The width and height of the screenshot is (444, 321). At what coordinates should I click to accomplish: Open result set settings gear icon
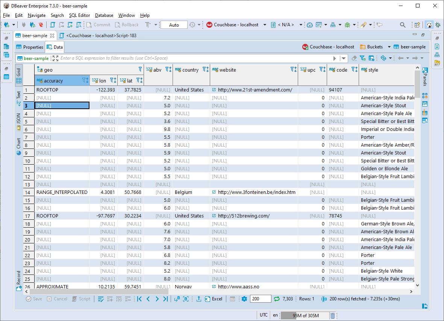(244, 299)
